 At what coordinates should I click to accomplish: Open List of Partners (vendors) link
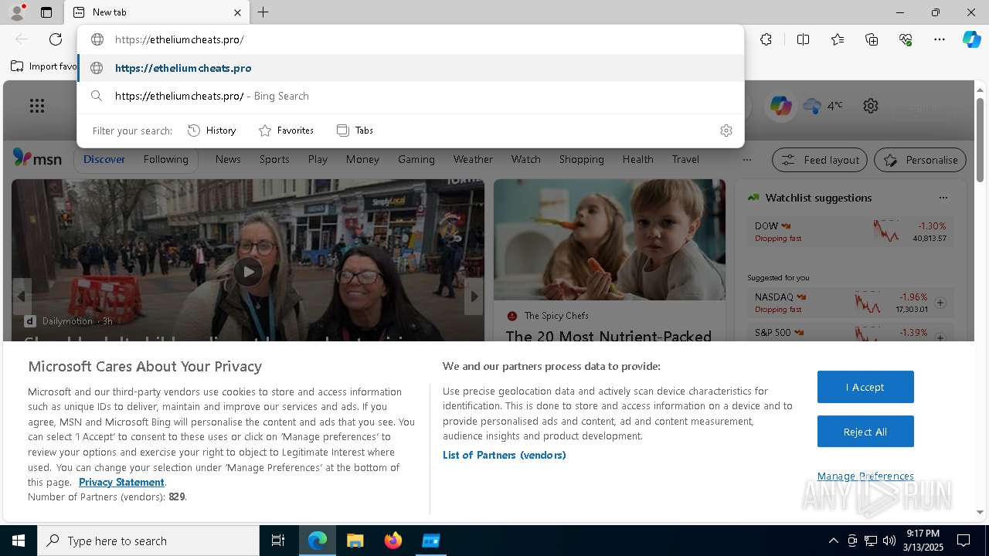point(504,455)
